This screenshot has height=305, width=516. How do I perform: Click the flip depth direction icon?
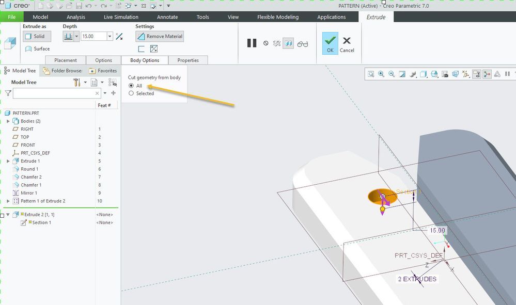click(x=119, y=37)
